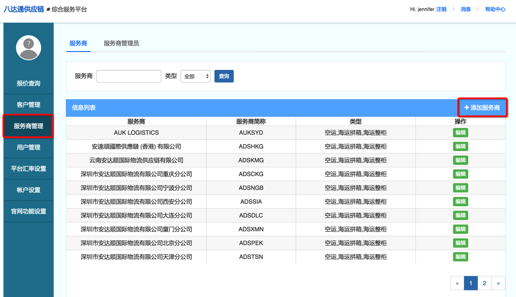Select 服务商管理 in the sidebar
516x297 pixels.
tap(28, 126)
